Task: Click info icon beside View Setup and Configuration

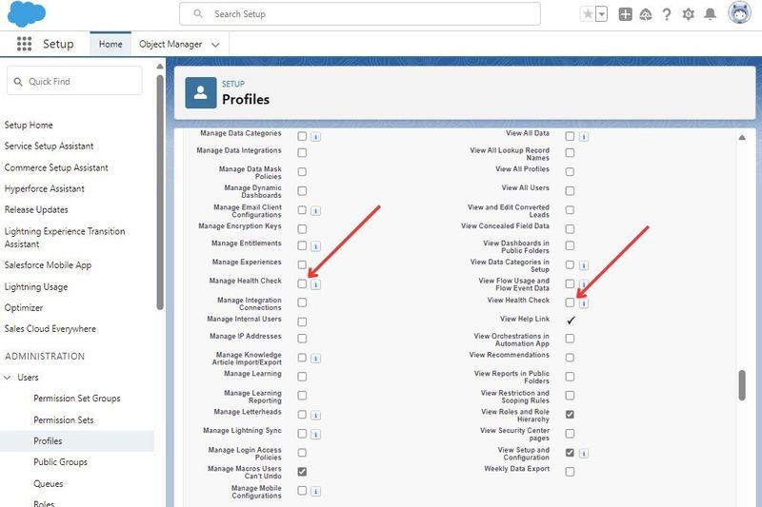Action: [584, 454]
